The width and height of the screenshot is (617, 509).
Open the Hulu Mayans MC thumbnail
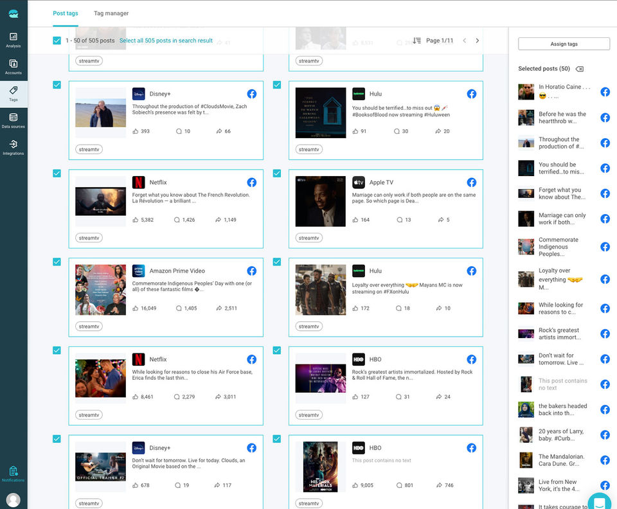(x=320, y=290)
